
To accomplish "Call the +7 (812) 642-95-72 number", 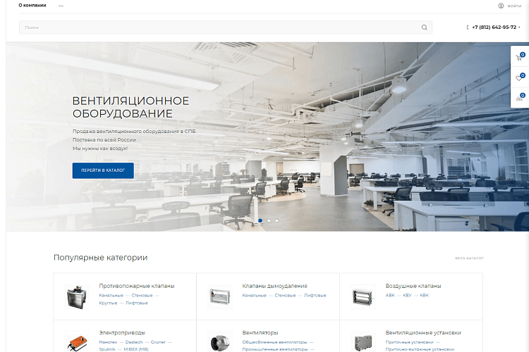I will pyautogui.click(x=494, y=27).
